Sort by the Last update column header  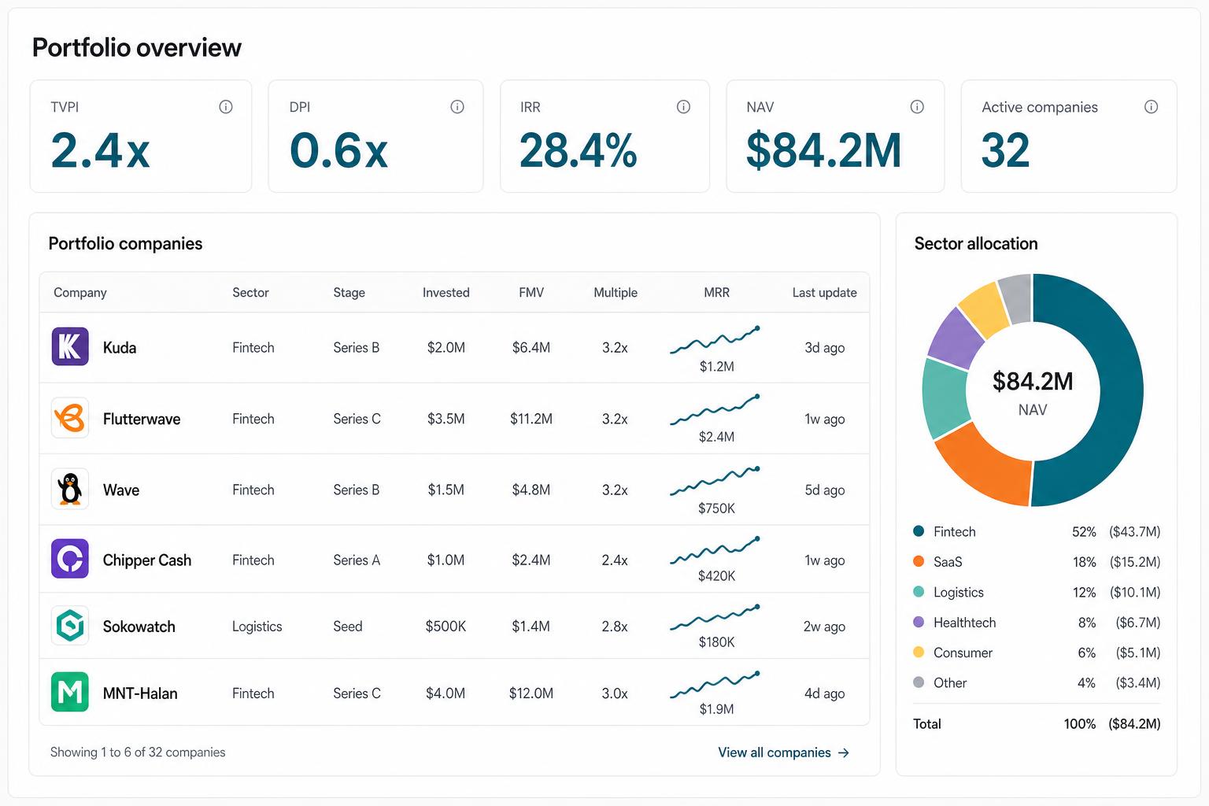[x=824, y=293]
